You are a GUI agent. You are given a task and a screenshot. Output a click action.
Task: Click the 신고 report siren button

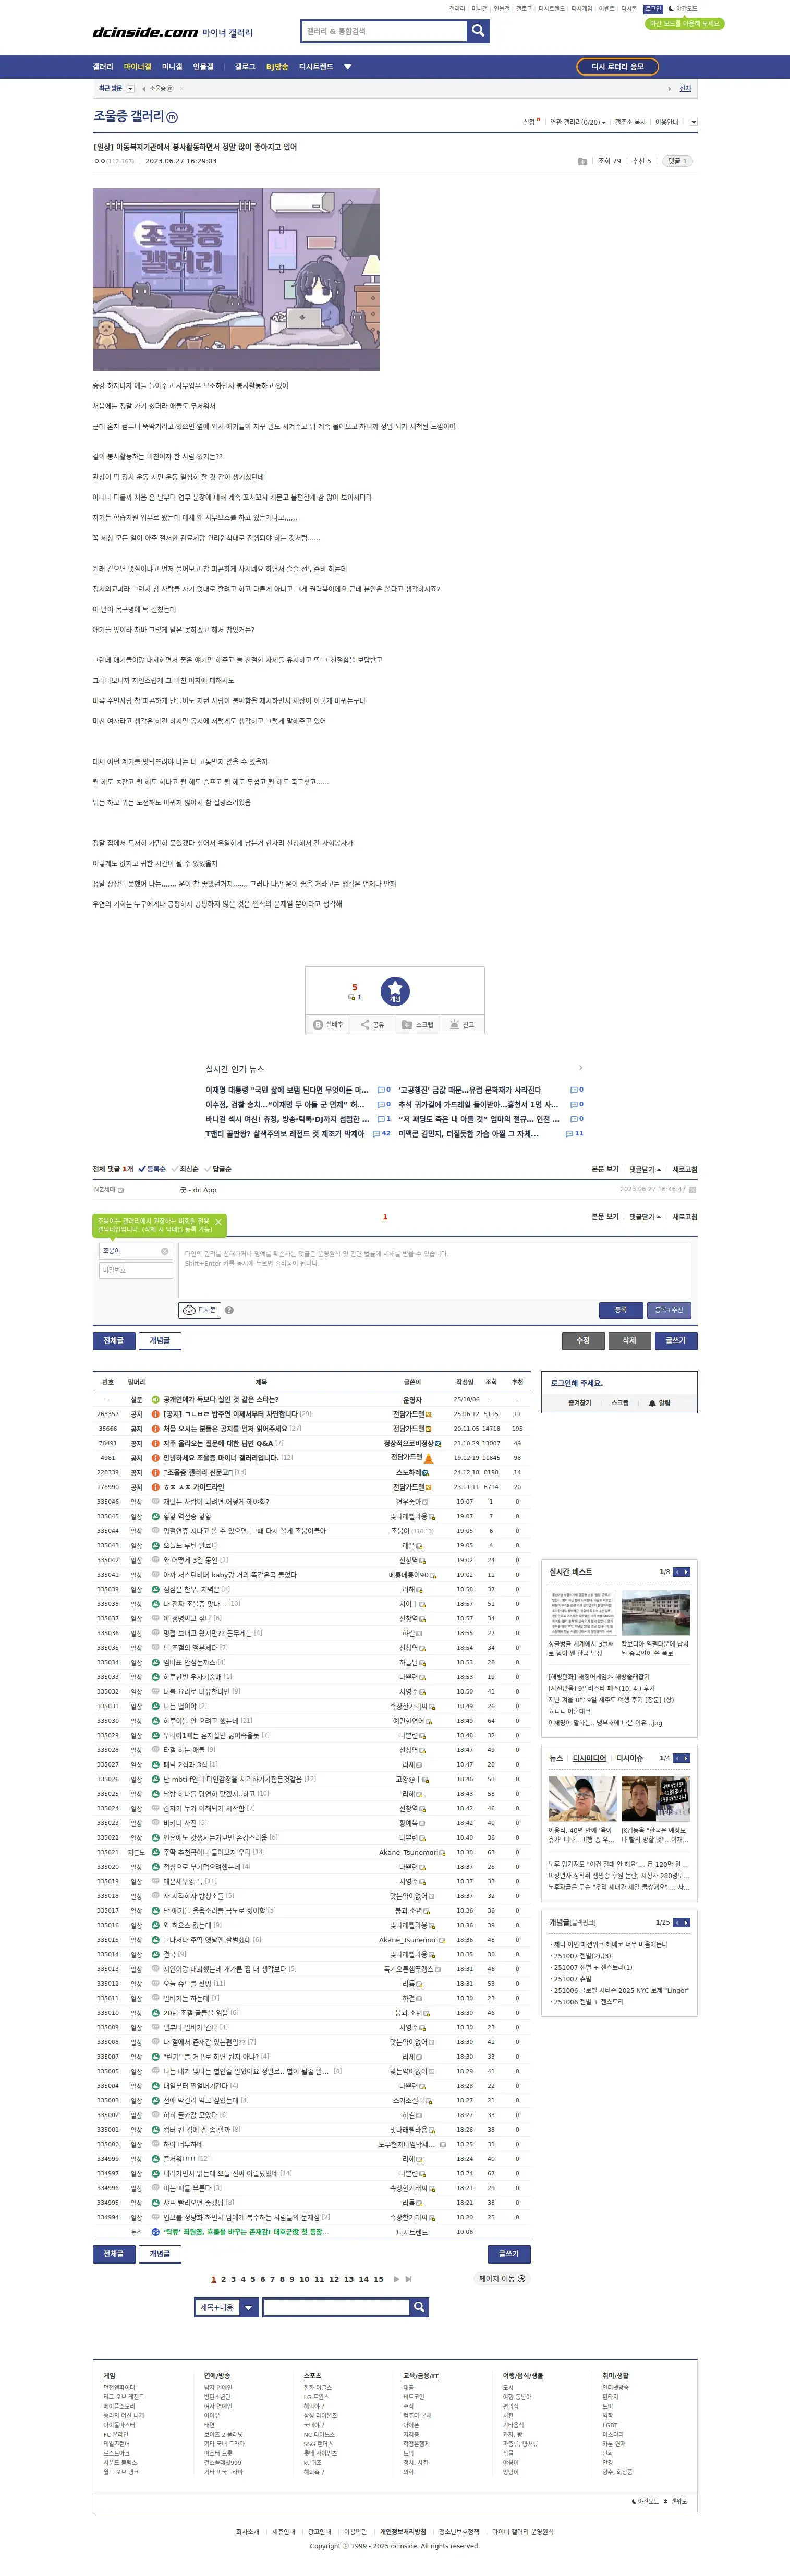click(x=462, y=1024)
